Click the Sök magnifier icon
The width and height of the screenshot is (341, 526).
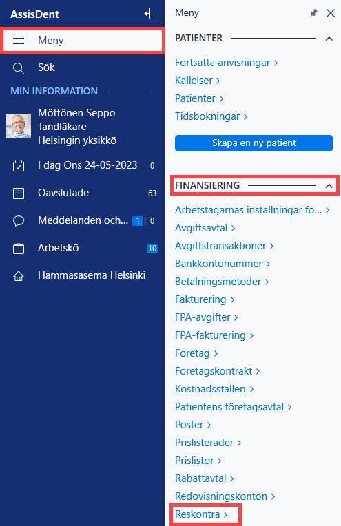(19, 68)
